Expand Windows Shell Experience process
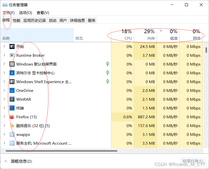The image size is (209, 169). click(x=4, y=82)
